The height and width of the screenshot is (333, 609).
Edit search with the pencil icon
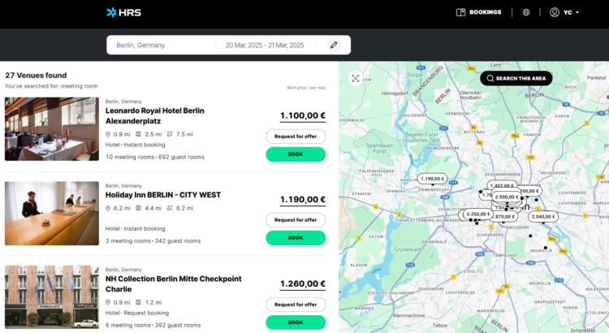(x=334, y=45)
